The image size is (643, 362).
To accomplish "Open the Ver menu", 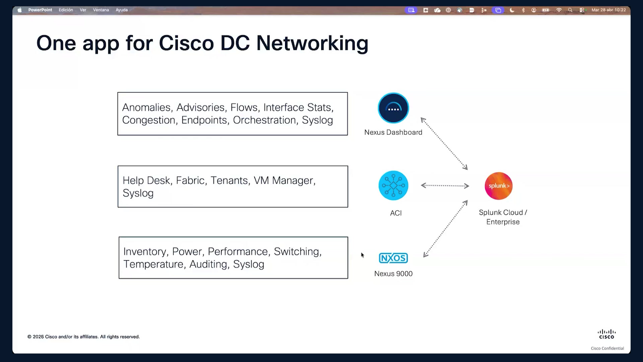I will tap(83, 10).
